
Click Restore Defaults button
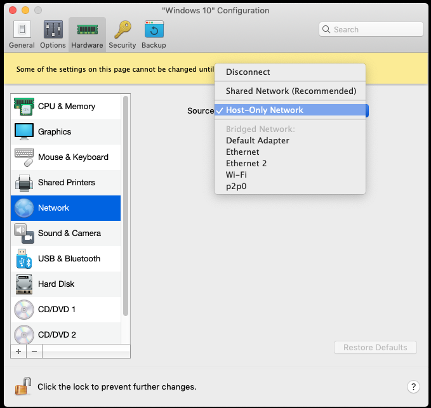[375, 348]
